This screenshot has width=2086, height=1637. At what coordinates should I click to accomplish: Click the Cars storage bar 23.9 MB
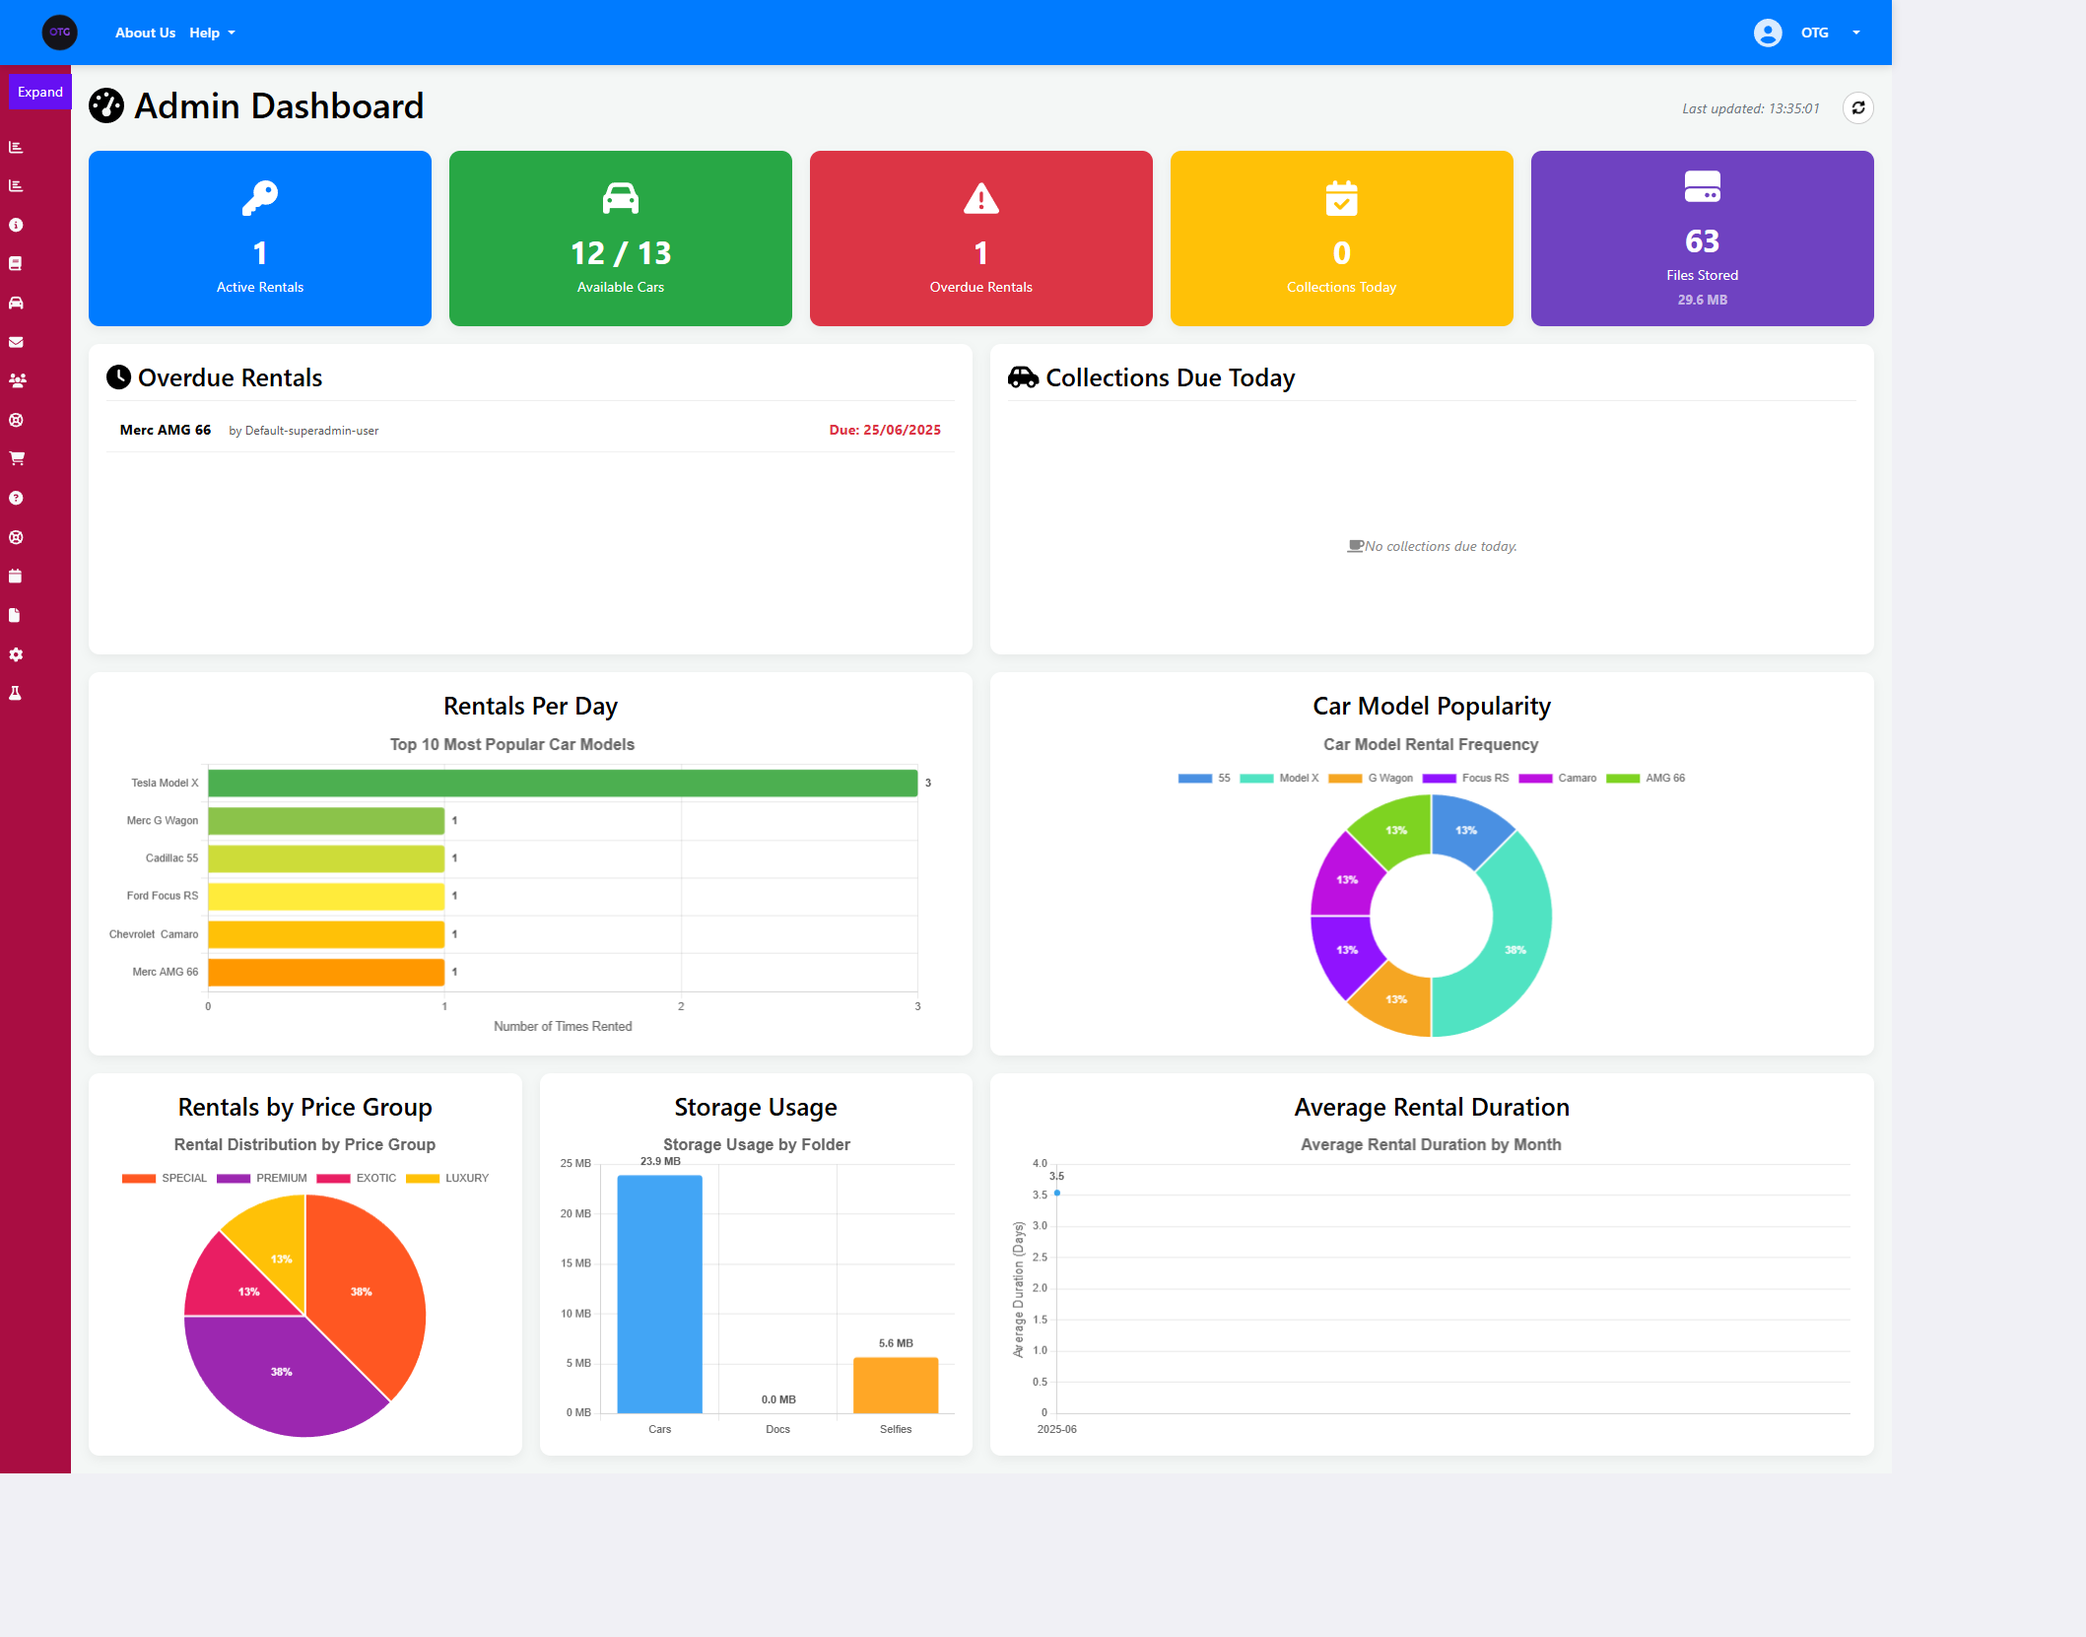pyautogui.click(x=660, y=1294)
